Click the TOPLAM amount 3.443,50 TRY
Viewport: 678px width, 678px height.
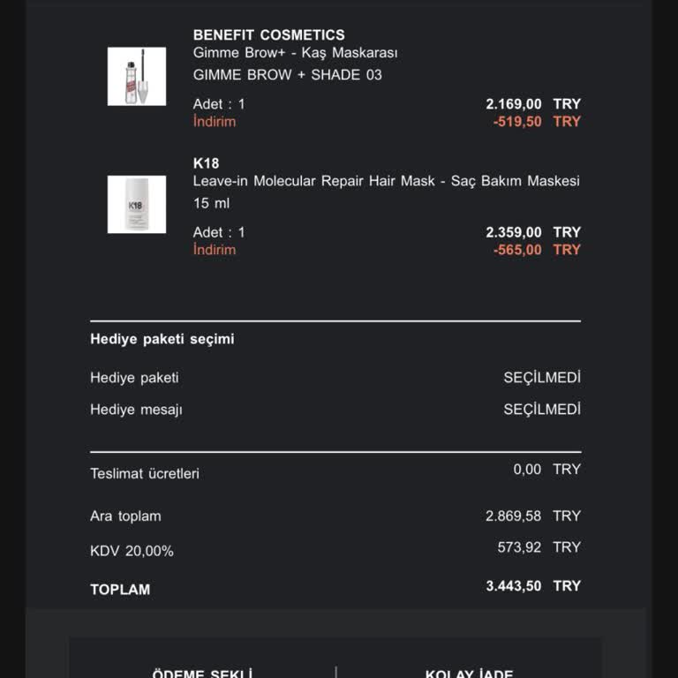click(x=532, y=586)
